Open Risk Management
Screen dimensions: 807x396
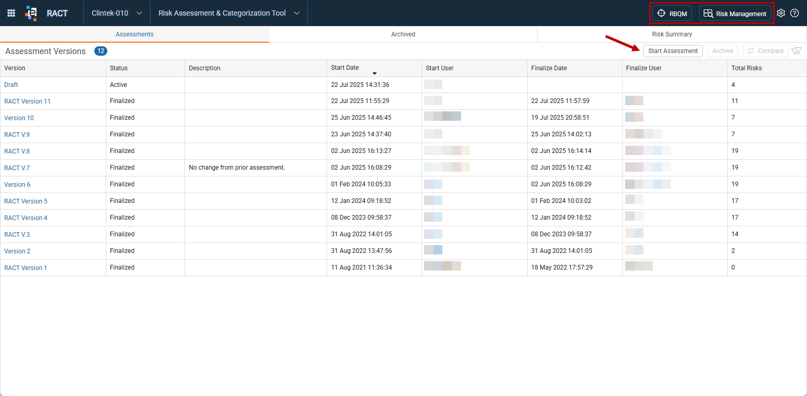[x=735, y=14]
